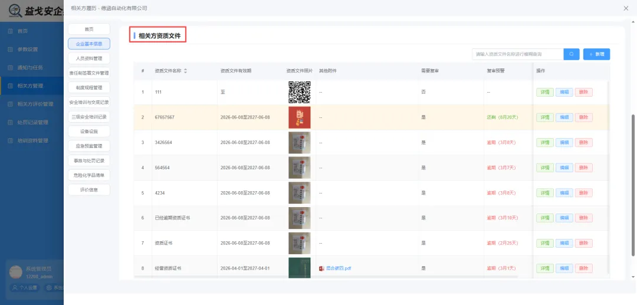Select the 企业基本信息 tab
The width and height of the screenshot is (637, 305).
pos(89,44)
